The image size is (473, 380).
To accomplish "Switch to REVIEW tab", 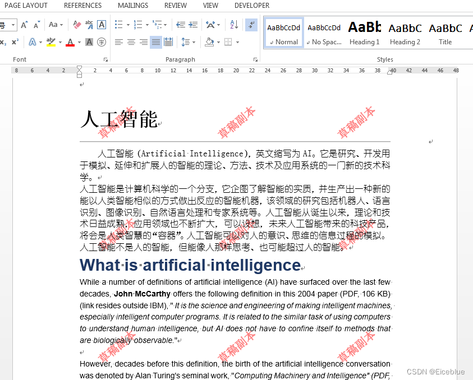I will pyautogui.click(x=176, y=6).
